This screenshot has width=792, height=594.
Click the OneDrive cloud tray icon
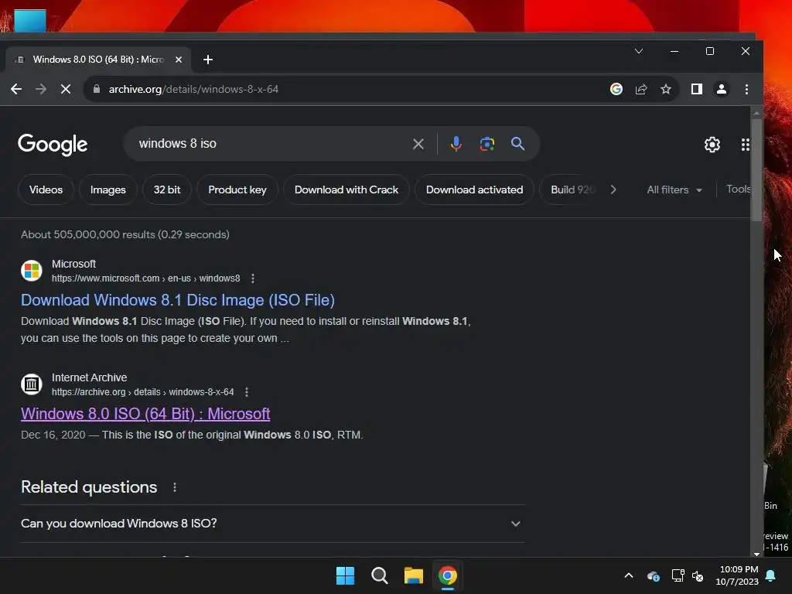653,575
